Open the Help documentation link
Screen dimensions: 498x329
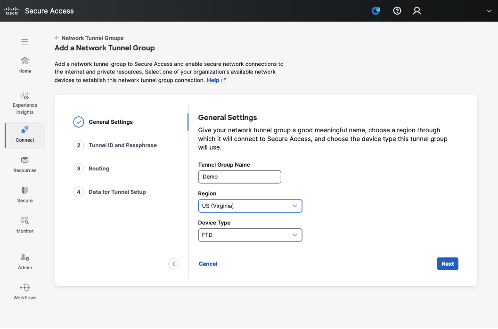(x=213, y=80)
